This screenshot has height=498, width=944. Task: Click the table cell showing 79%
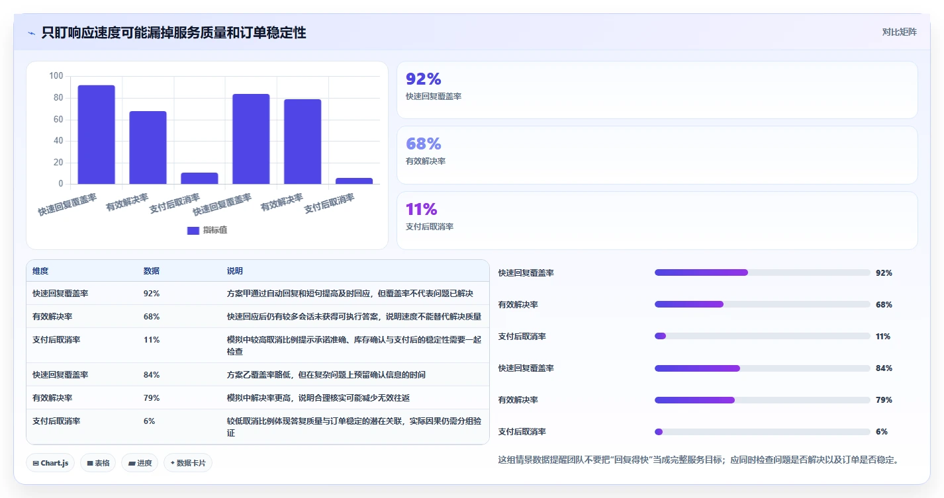click(152, 397)
